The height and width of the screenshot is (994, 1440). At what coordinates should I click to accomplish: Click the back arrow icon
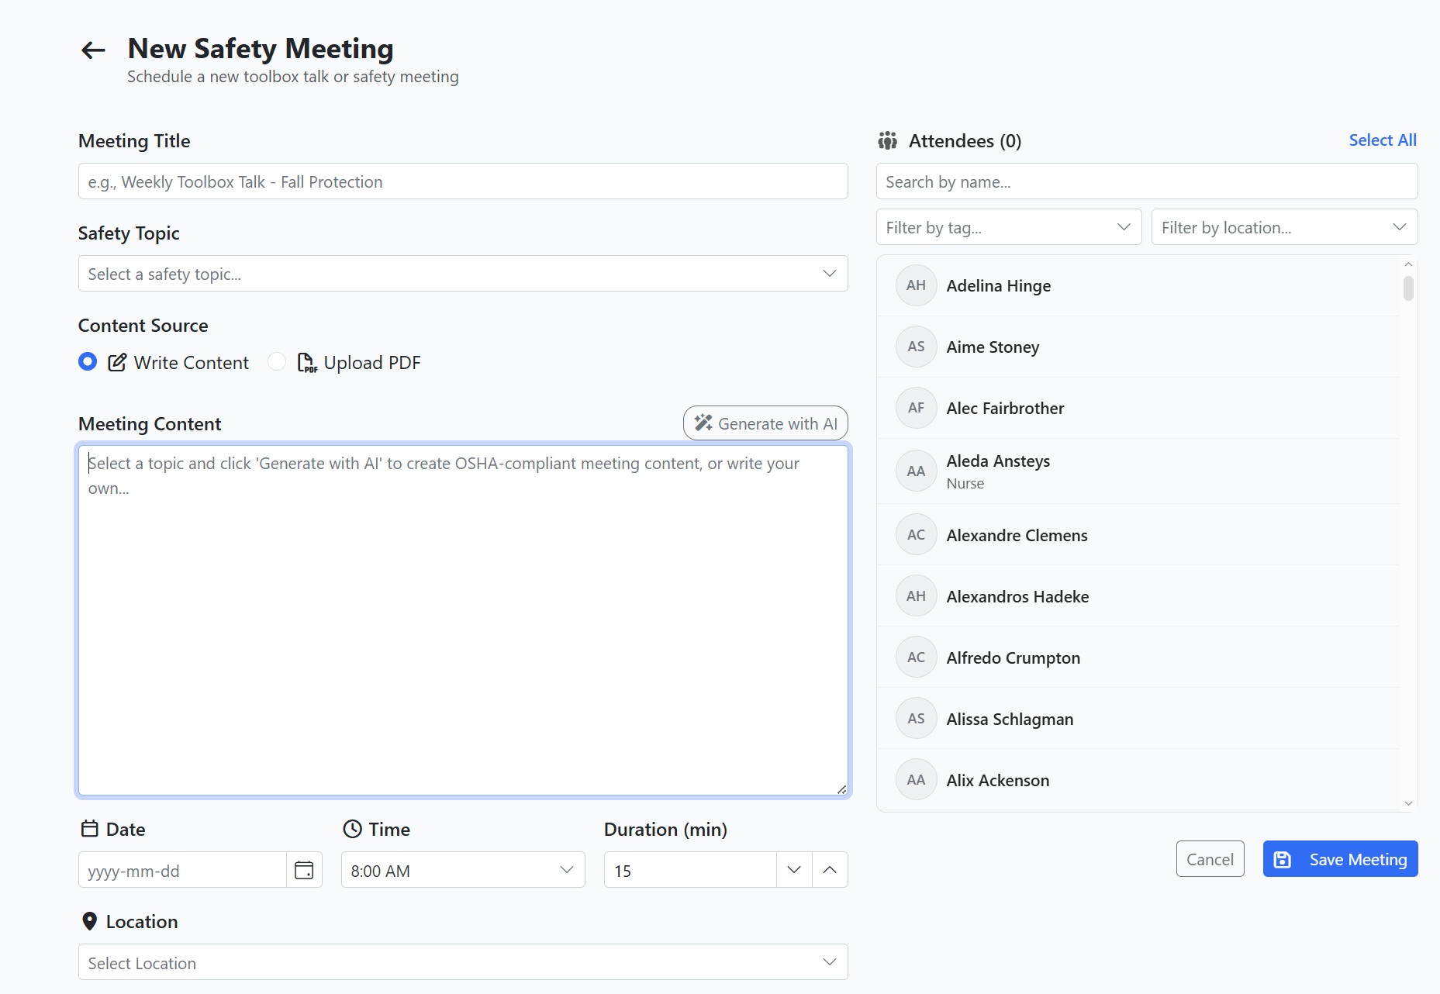[93, 50]
